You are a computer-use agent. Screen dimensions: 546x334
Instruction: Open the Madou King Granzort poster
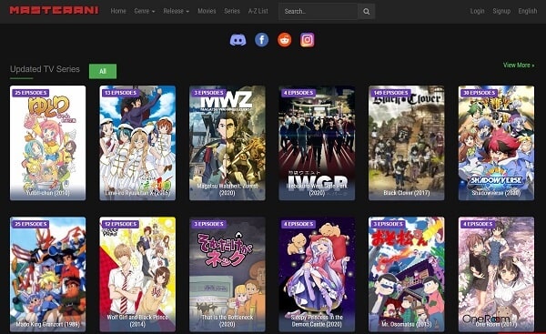47,274
